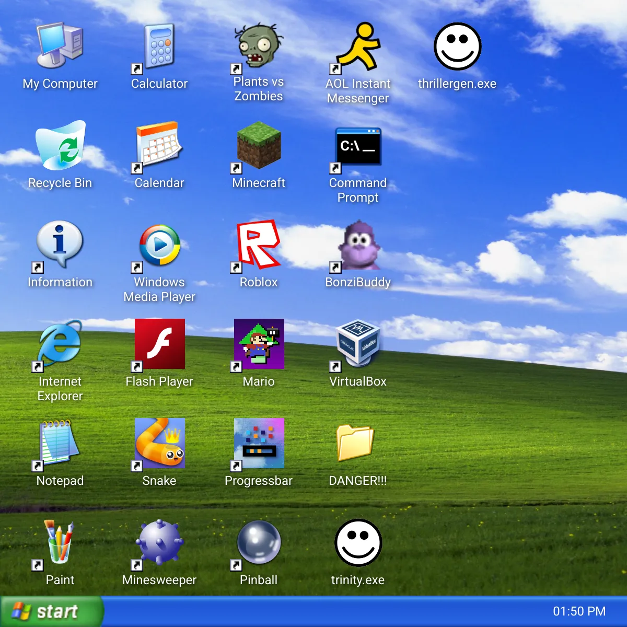This screenshot has height=627, width=627.
Task: Launch the Snake game
Action: click(x=159, y=443)
